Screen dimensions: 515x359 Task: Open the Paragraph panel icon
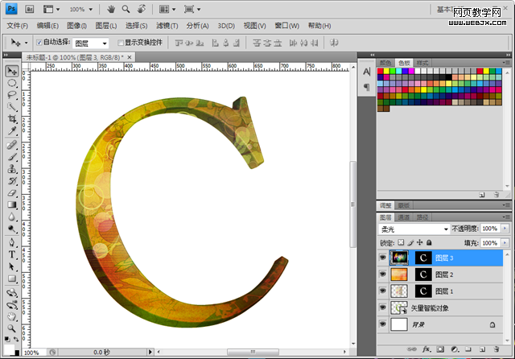tap(367, 87)
